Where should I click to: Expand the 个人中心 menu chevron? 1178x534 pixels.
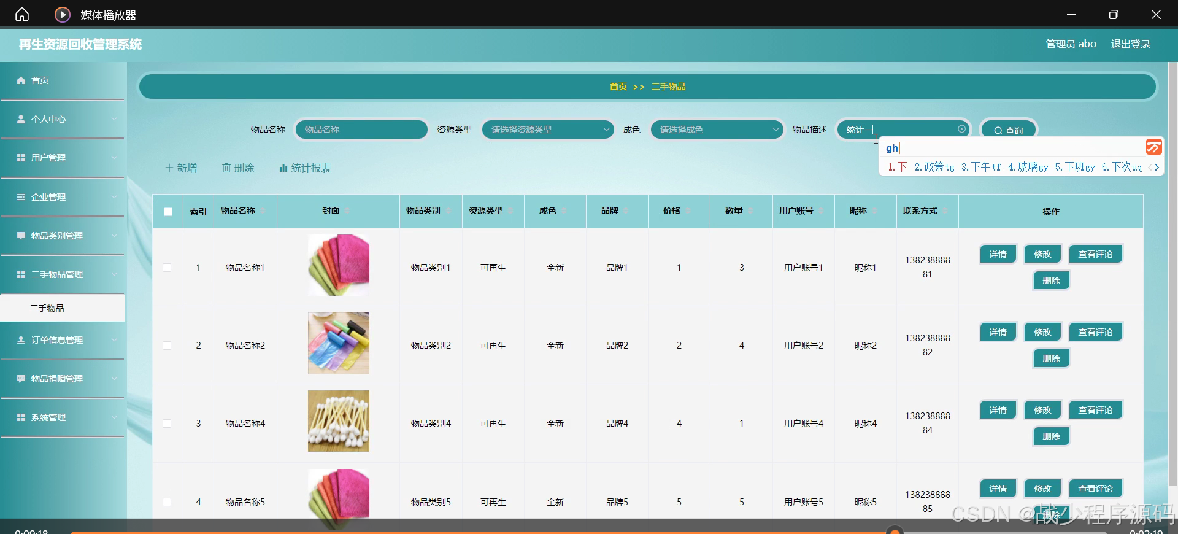point(114,119)
